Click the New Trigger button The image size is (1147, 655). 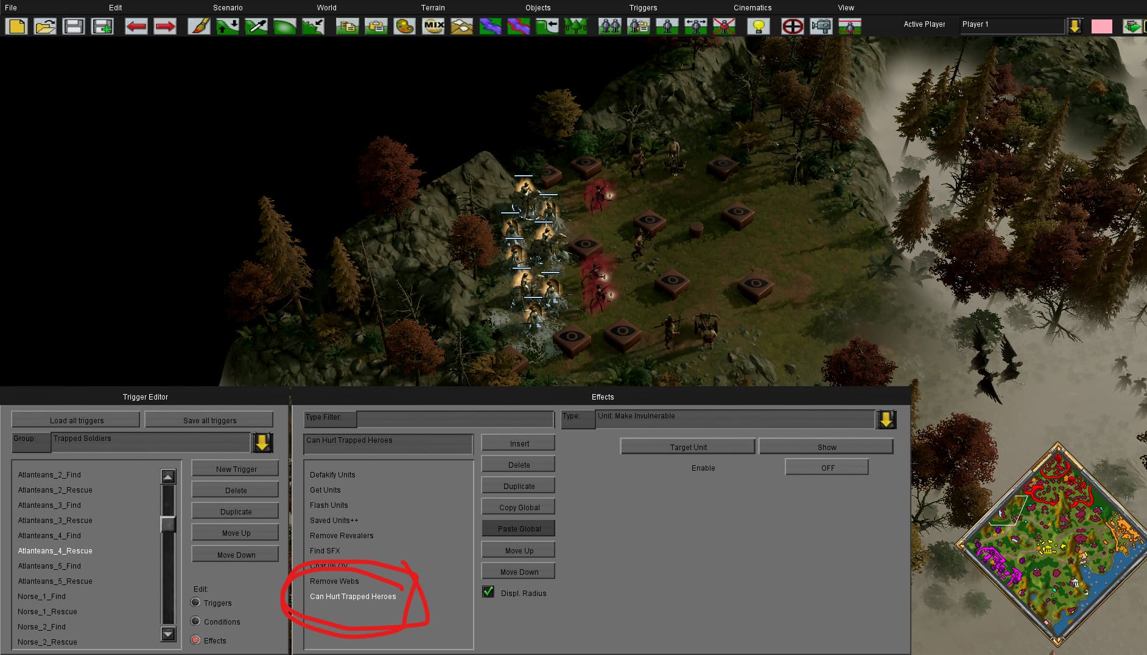[x=236, y=469]
